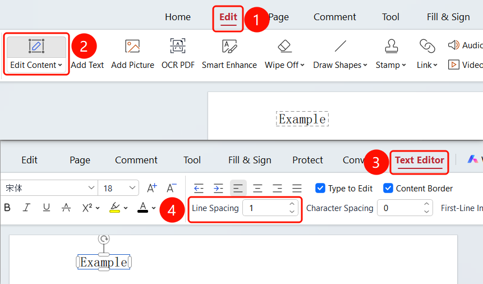The image size is (483, 284).
Task: Click the Link chain icon
Action: 427,46
